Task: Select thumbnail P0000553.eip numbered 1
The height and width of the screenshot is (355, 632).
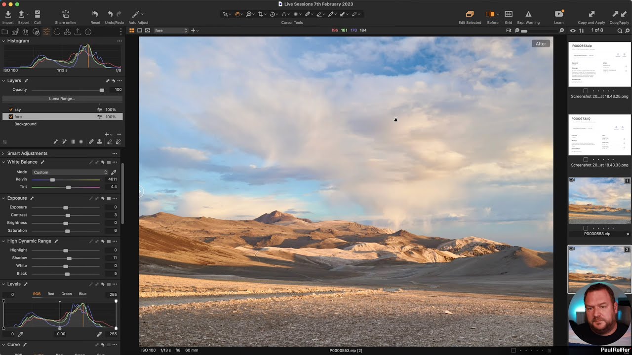Action: pos(599,201)
